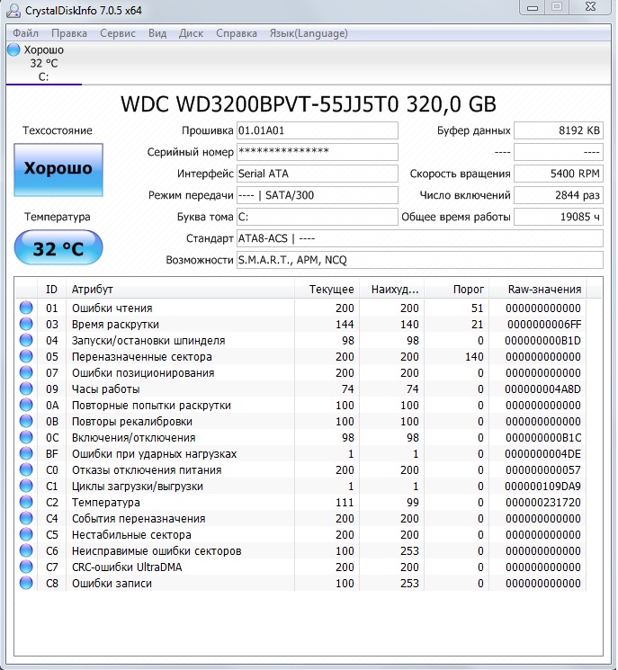Click the blue status orb for drive C:
Screen dimensions: 618x670
13,50
